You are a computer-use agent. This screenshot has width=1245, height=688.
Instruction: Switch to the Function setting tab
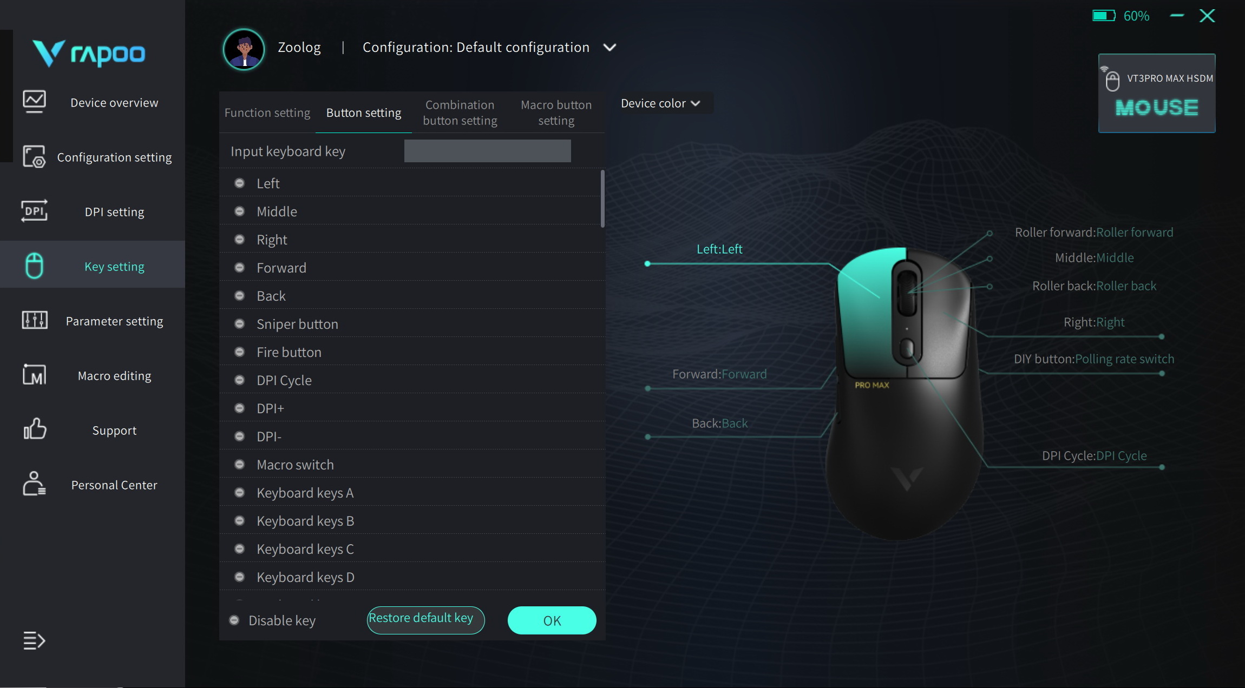[267, 113]
